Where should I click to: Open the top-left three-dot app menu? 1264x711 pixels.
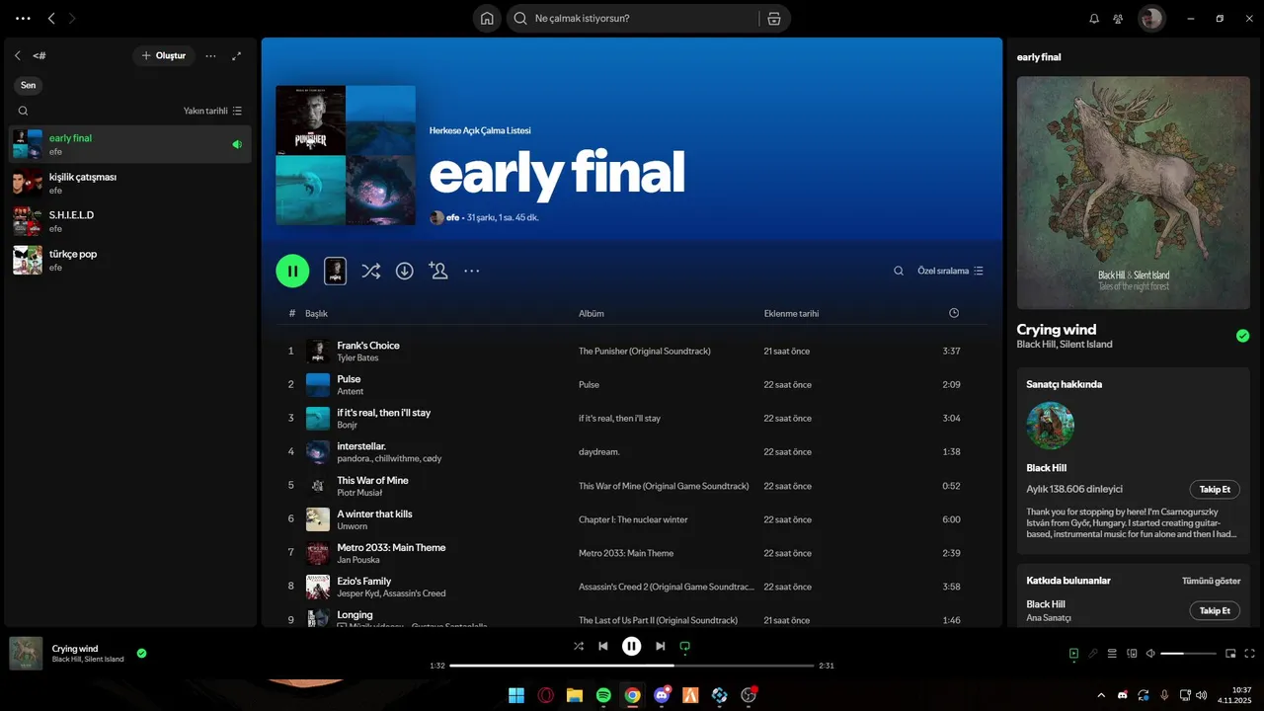[23, 18]
